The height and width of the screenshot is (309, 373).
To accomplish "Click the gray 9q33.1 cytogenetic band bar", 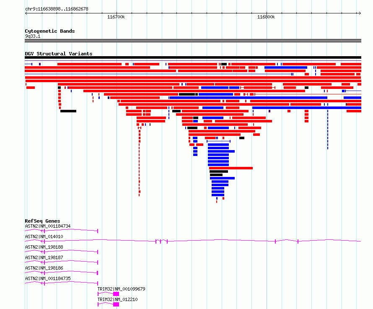I will [193, 41].
